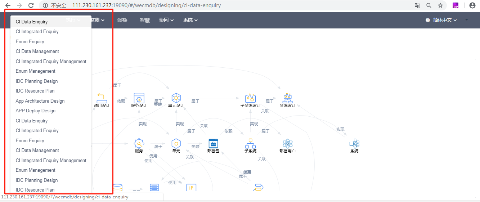Select the server rack node icon beside IP
The height and width of the screenshot is (202, 480).
click(154, 187)
